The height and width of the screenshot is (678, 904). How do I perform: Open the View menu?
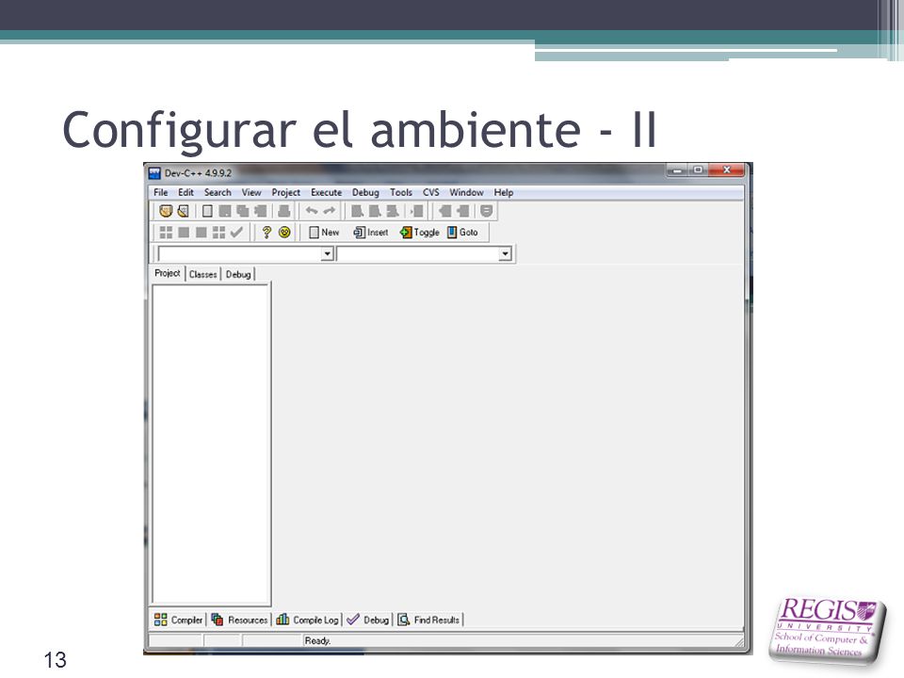[x=251, y=192]
